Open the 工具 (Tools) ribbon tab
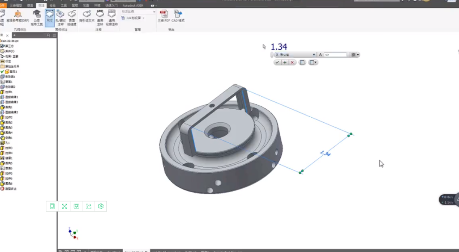459x252 pixels. [64, 6]
